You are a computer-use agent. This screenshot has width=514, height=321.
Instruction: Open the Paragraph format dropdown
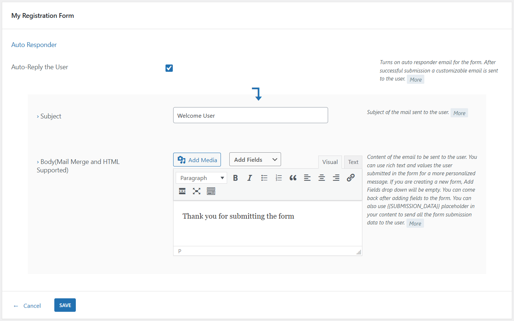pyautogui.click(x=201, y=178)
